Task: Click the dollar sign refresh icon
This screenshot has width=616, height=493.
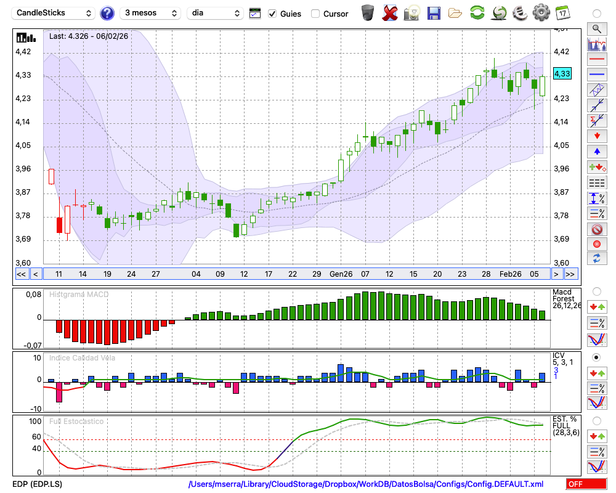Action: pyautogui.click(x=499, y=13)
